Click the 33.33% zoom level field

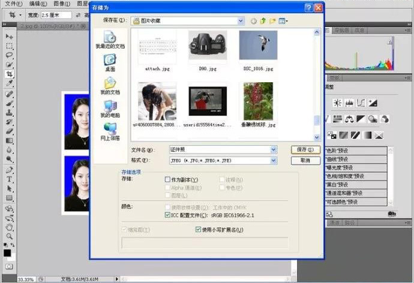[26, 279]
